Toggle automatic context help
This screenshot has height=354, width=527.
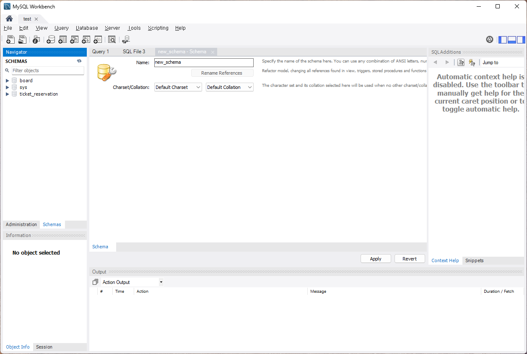point(472,62)
